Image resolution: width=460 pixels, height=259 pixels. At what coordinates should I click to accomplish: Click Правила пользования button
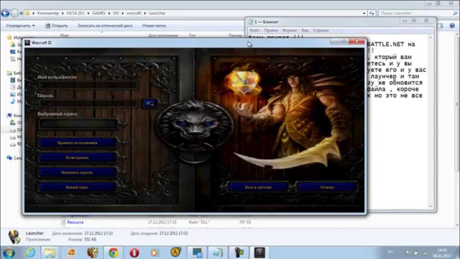click(x=77, y=142)
